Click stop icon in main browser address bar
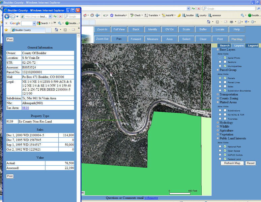Viewport: 261px width, 202px height. [199, 8]
